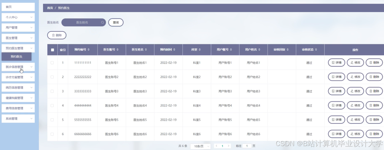
Task: Click the 前往 page number input box
Action: click(x=247, y=146)
